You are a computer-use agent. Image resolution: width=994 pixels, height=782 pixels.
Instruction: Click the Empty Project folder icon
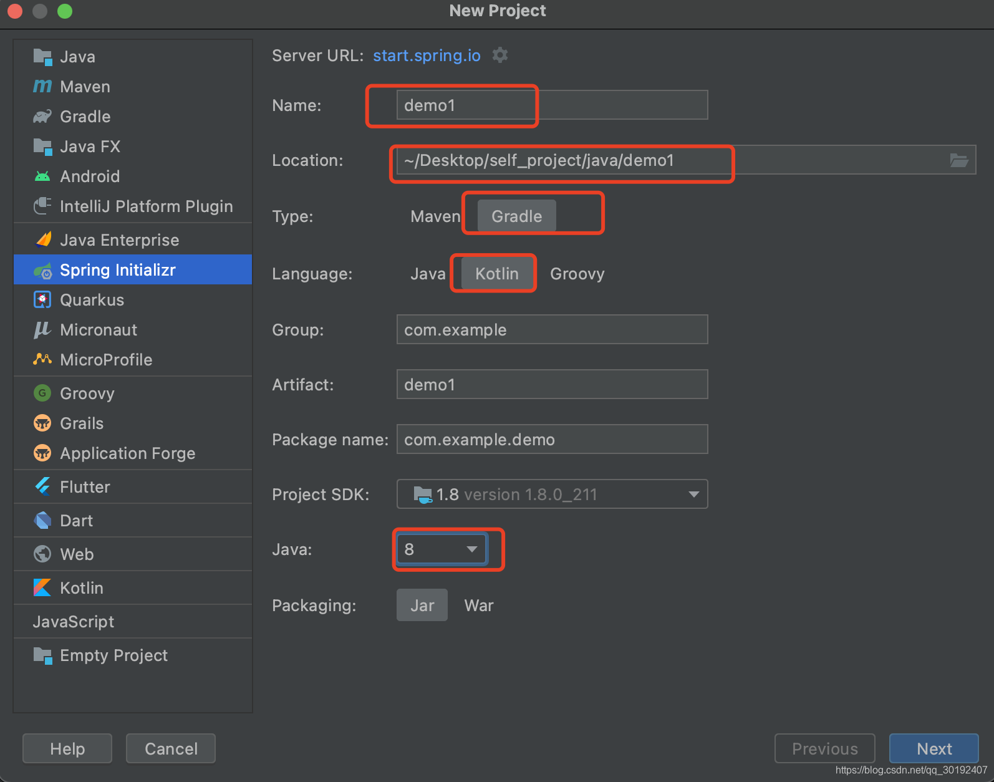click(42, 655)
